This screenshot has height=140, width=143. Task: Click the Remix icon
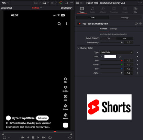pos(65,115)
